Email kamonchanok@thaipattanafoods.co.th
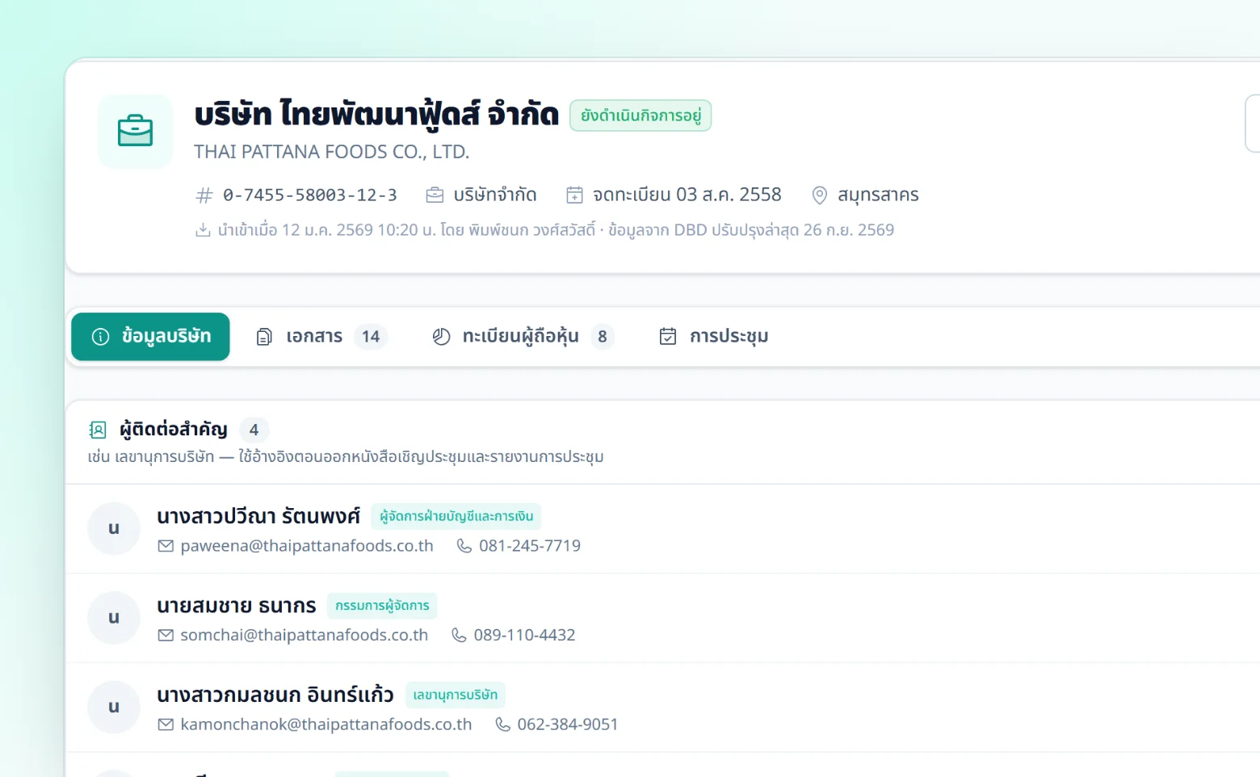This screenshot has width=1260, height=777. click(326, 724)
